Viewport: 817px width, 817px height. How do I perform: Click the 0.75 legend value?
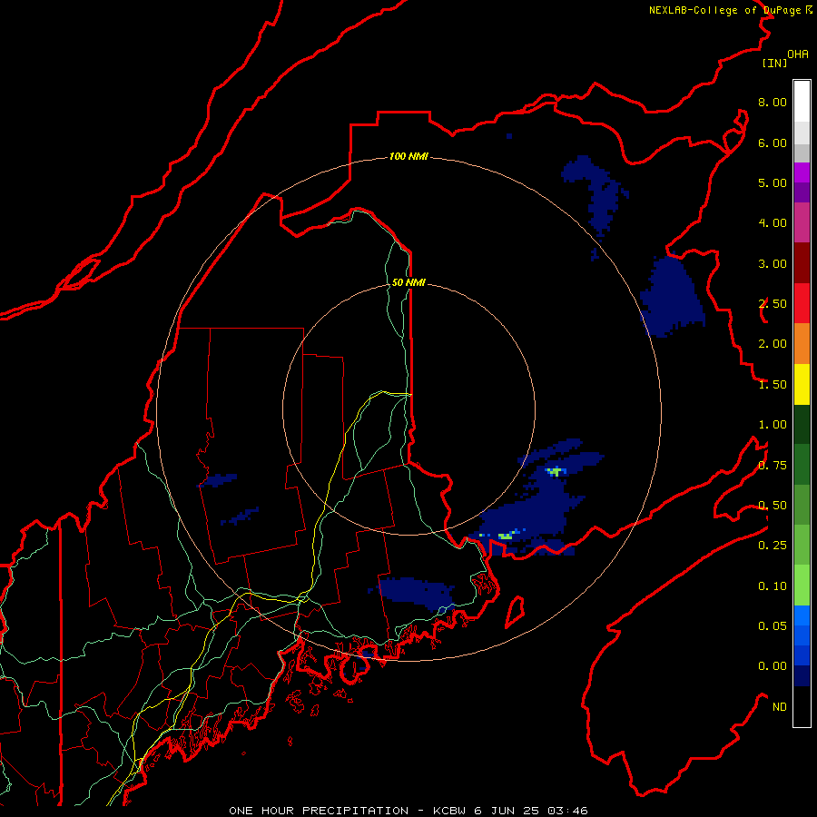(773, 466)
